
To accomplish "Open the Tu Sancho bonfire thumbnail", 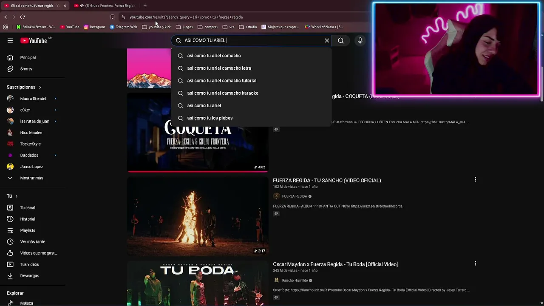I will click(x=197, y=216).
